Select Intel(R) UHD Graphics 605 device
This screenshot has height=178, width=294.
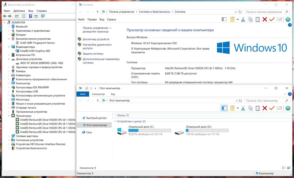point(35,51)
